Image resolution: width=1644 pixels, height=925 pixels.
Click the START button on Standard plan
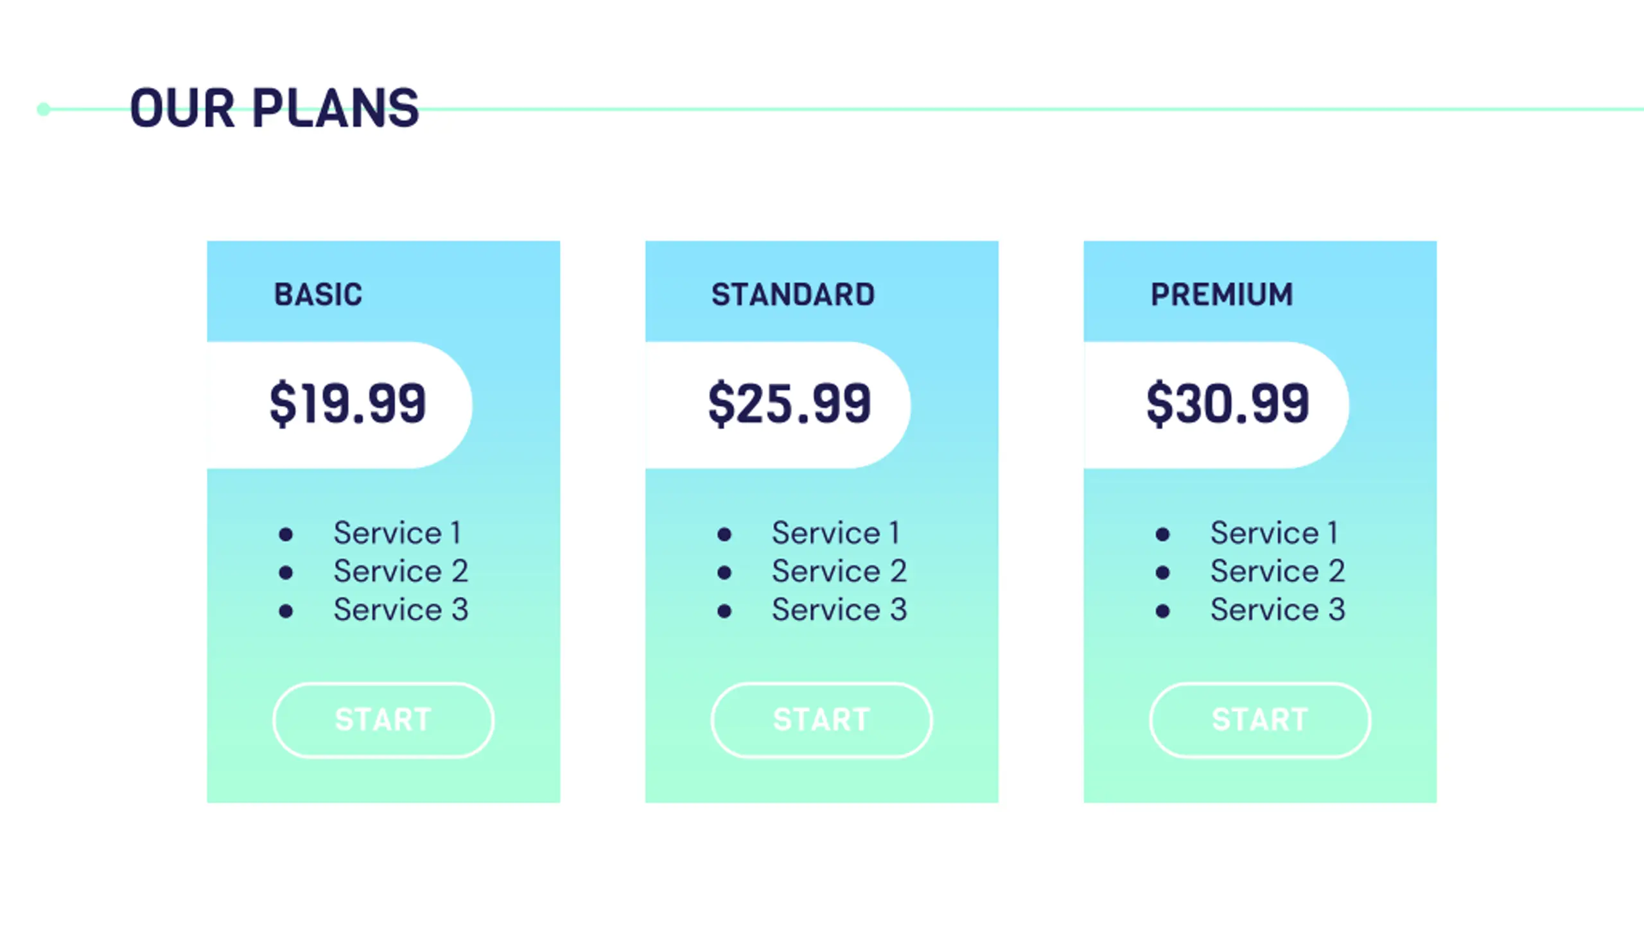821,720
